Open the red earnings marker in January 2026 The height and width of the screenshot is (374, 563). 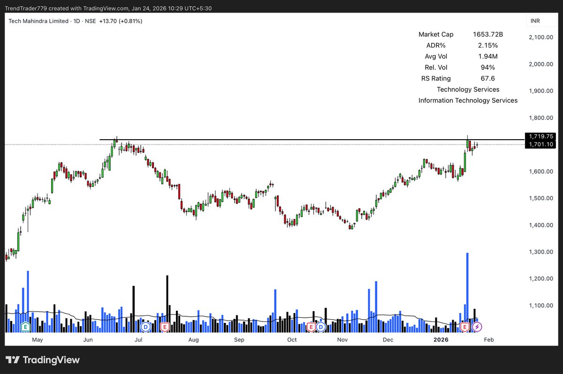pos(465,326)
